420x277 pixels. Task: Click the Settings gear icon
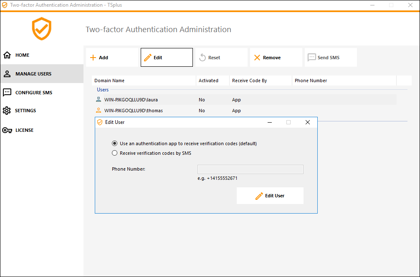7,111
